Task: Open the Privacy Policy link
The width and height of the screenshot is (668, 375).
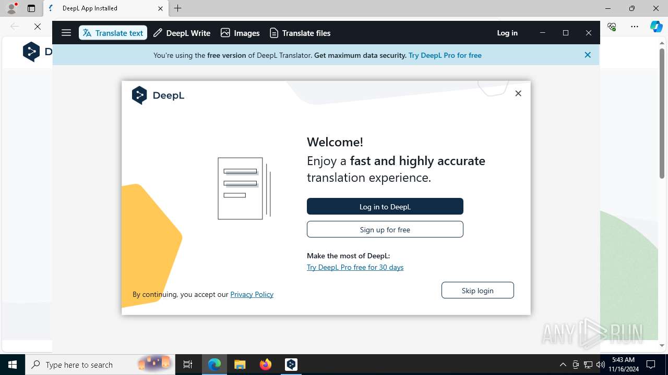Action: (252, 294)
